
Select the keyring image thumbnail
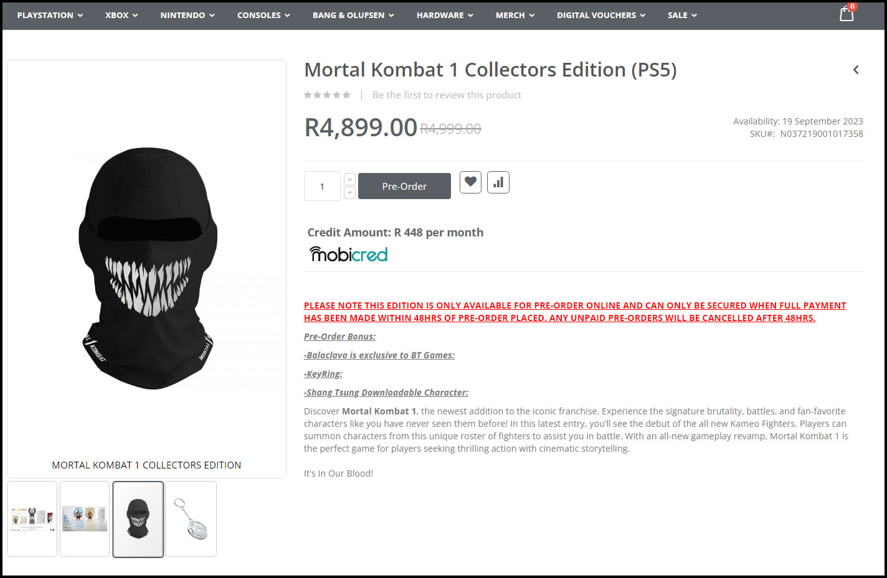[x=191, y=518]
